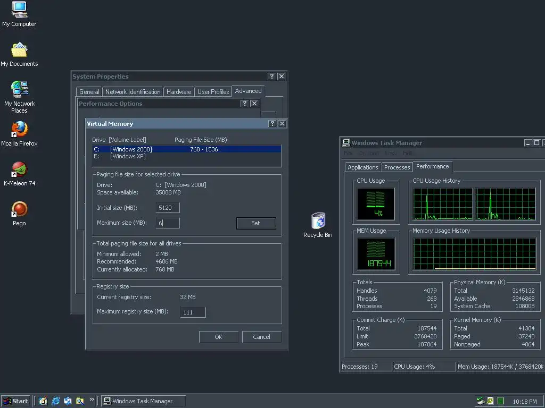Click Kernel Memory Paged value 37240
The width and height of the screenshot is (545, 408).
point(526,336)
